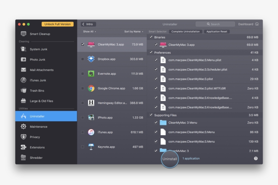The width and height of the screenshot is (278, 185).
Task: Click the Smart Cleanup monitor icon
Action: pos(23,34)
